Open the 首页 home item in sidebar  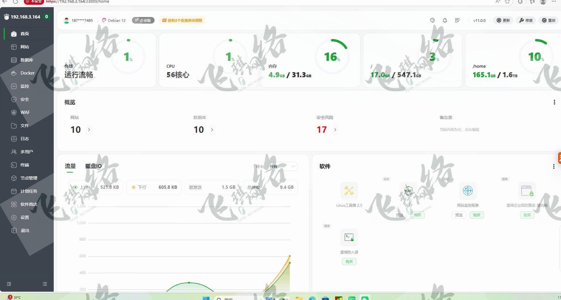click(27, 34)
